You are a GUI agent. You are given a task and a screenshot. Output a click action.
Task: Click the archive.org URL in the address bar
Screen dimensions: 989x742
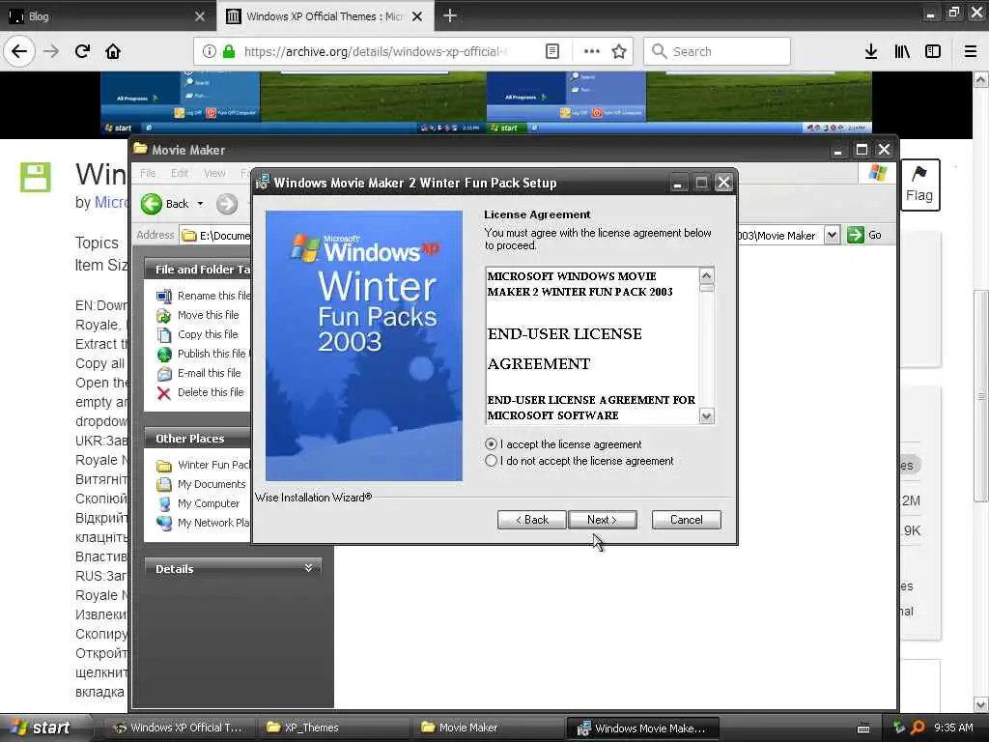coord(376,51)
